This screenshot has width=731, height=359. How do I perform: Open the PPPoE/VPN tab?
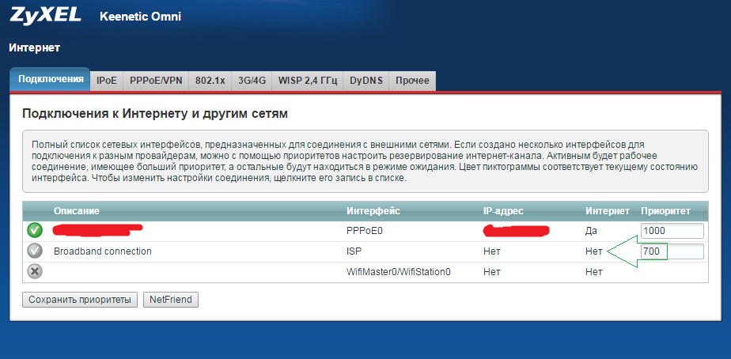tap(157, 81)
